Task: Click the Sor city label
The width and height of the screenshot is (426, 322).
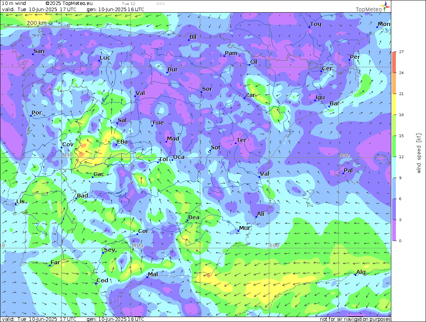Action: pyautogui.click(x=207, y=89)
